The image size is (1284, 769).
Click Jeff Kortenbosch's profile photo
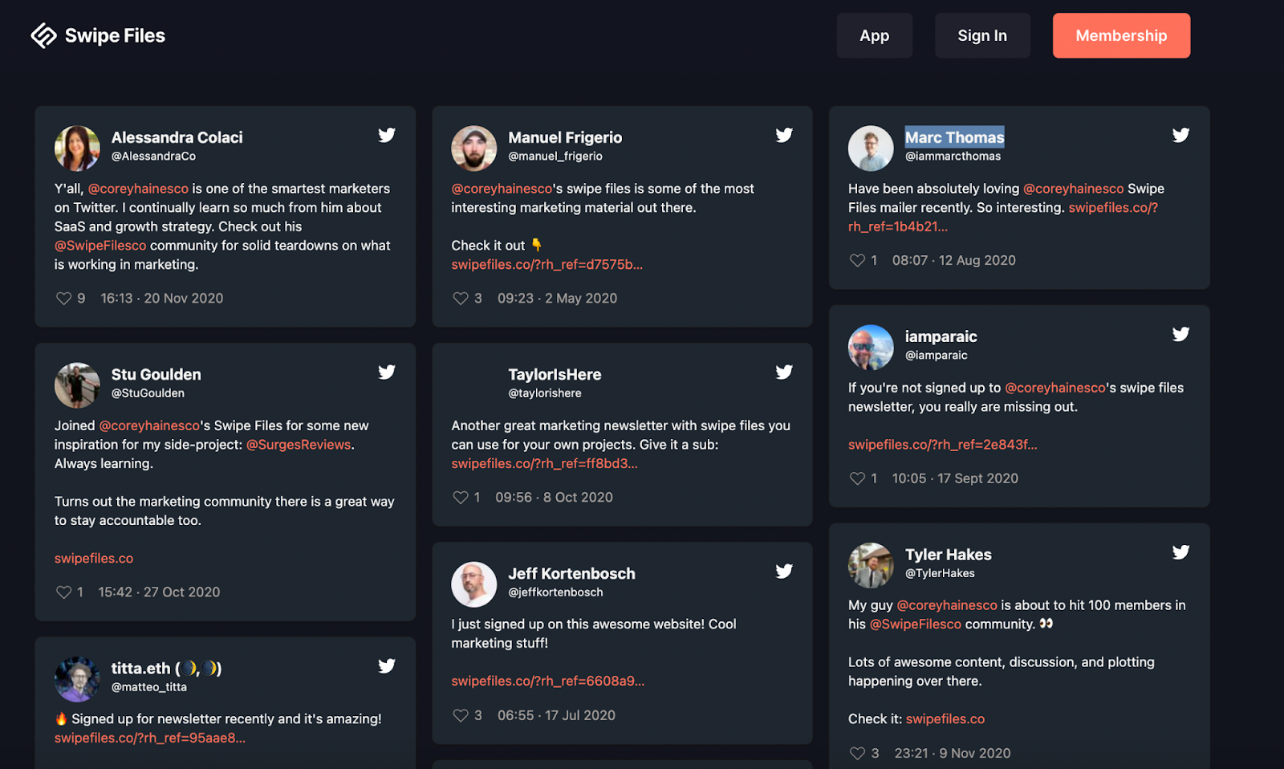coord(474,584)
